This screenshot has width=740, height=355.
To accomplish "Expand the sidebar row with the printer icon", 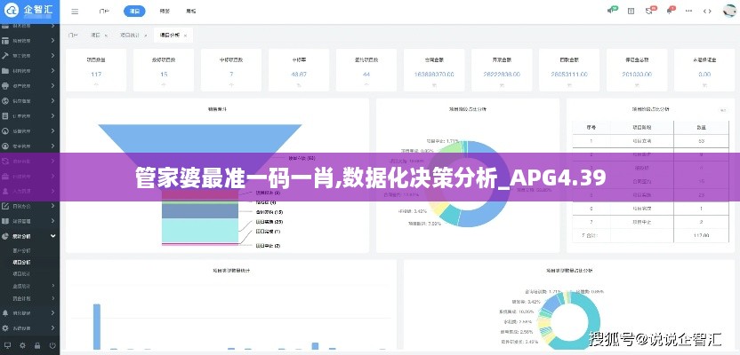I will [52, 86].
